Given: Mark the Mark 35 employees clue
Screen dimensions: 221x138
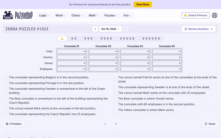Looking at the screenshot, I should click(x=114, y=93).
